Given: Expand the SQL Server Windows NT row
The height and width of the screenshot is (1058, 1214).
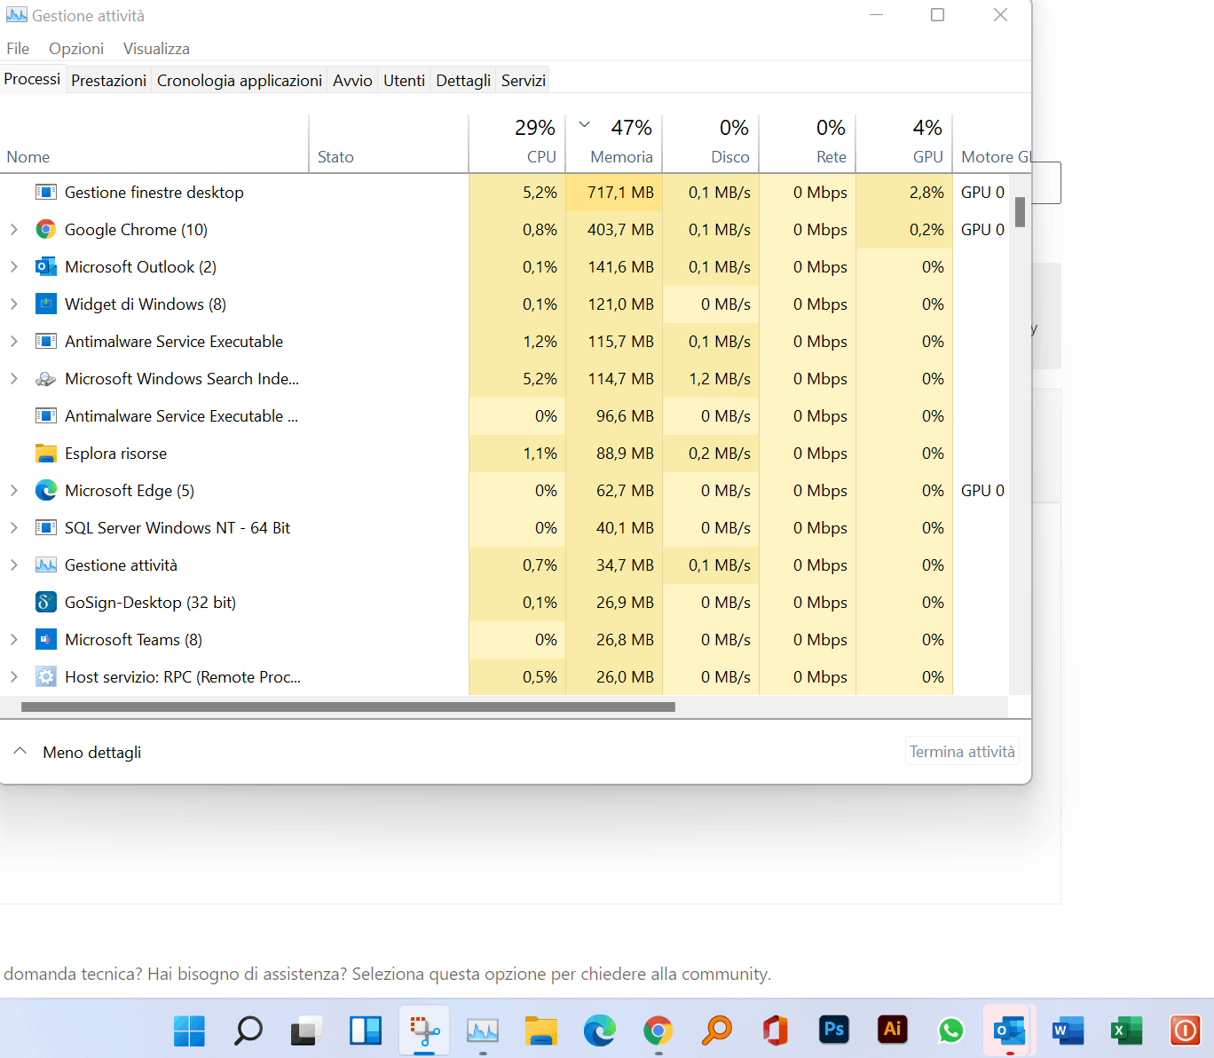Looking at the screenshot, I should [14, 528].
